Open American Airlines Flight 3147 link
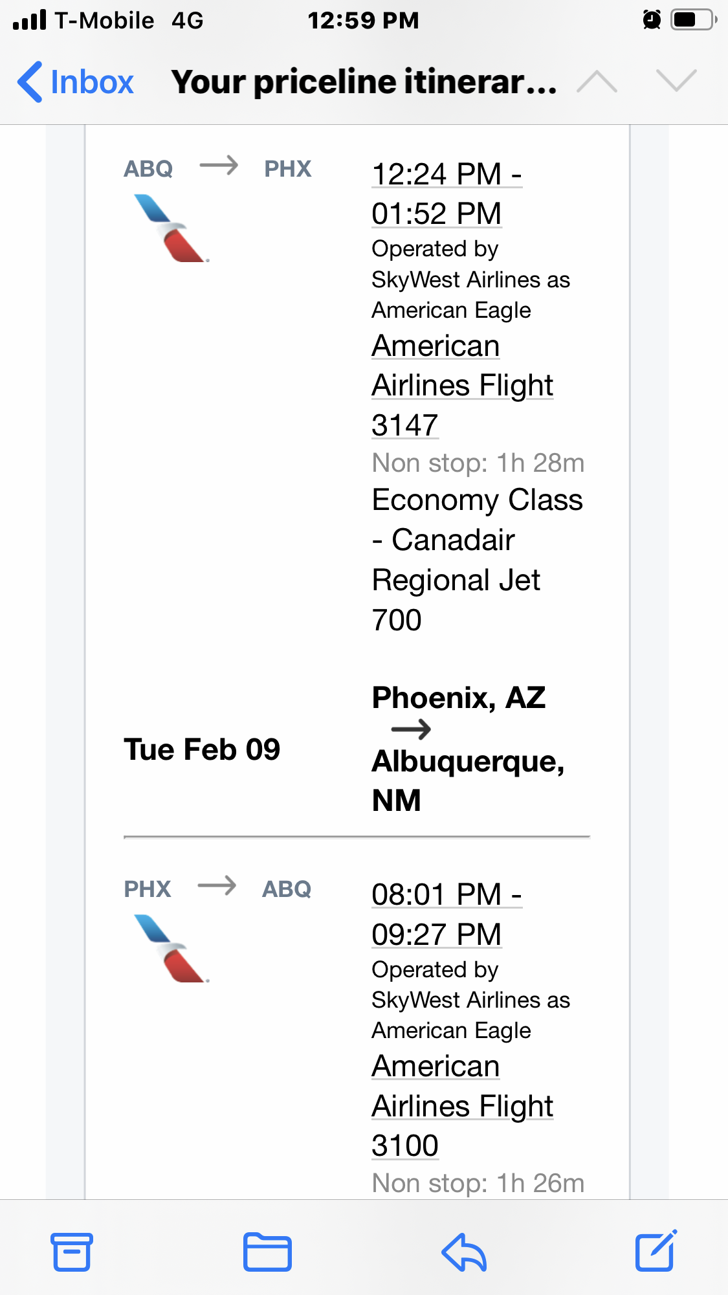 pyautogui.click(x=462, y=385)
